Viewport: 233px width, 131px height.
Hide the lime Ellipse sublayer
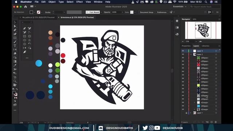coord(183,85)
